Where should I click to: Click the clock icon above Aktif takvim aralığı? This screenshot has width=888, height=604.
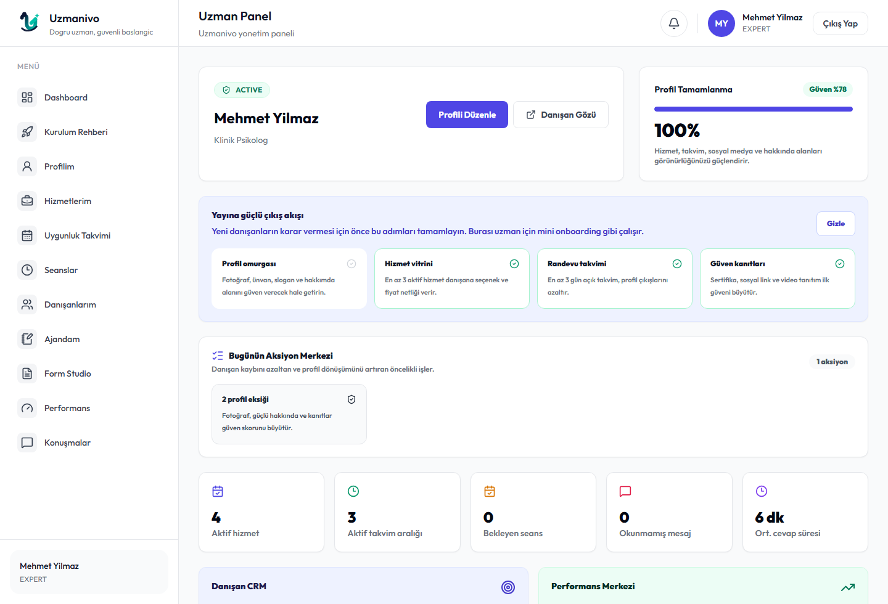tap(353, 491)
